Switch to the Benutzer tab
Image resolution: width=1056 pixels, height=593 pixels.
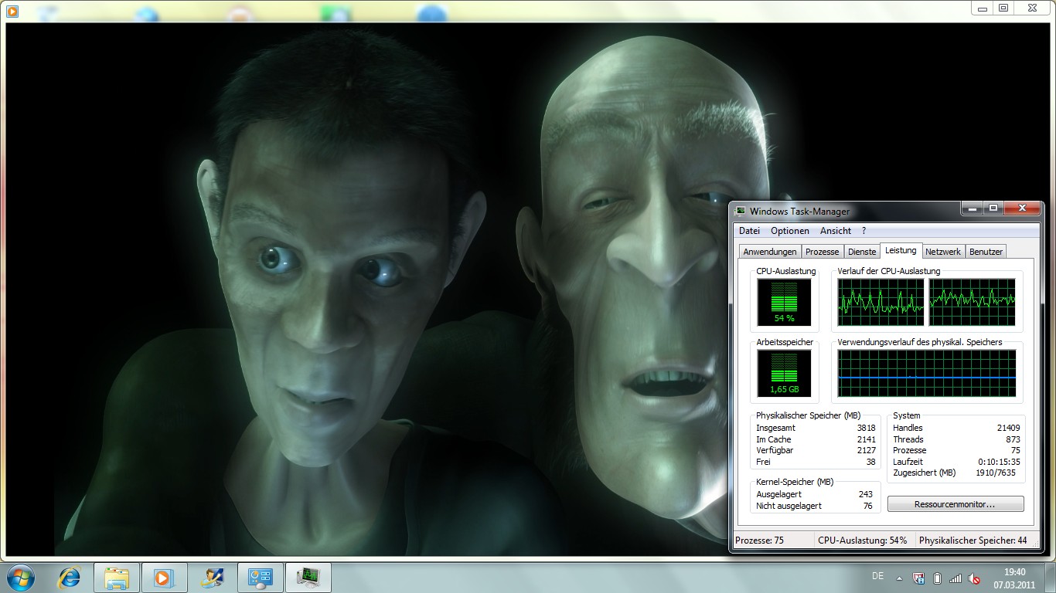coord(986,252)
